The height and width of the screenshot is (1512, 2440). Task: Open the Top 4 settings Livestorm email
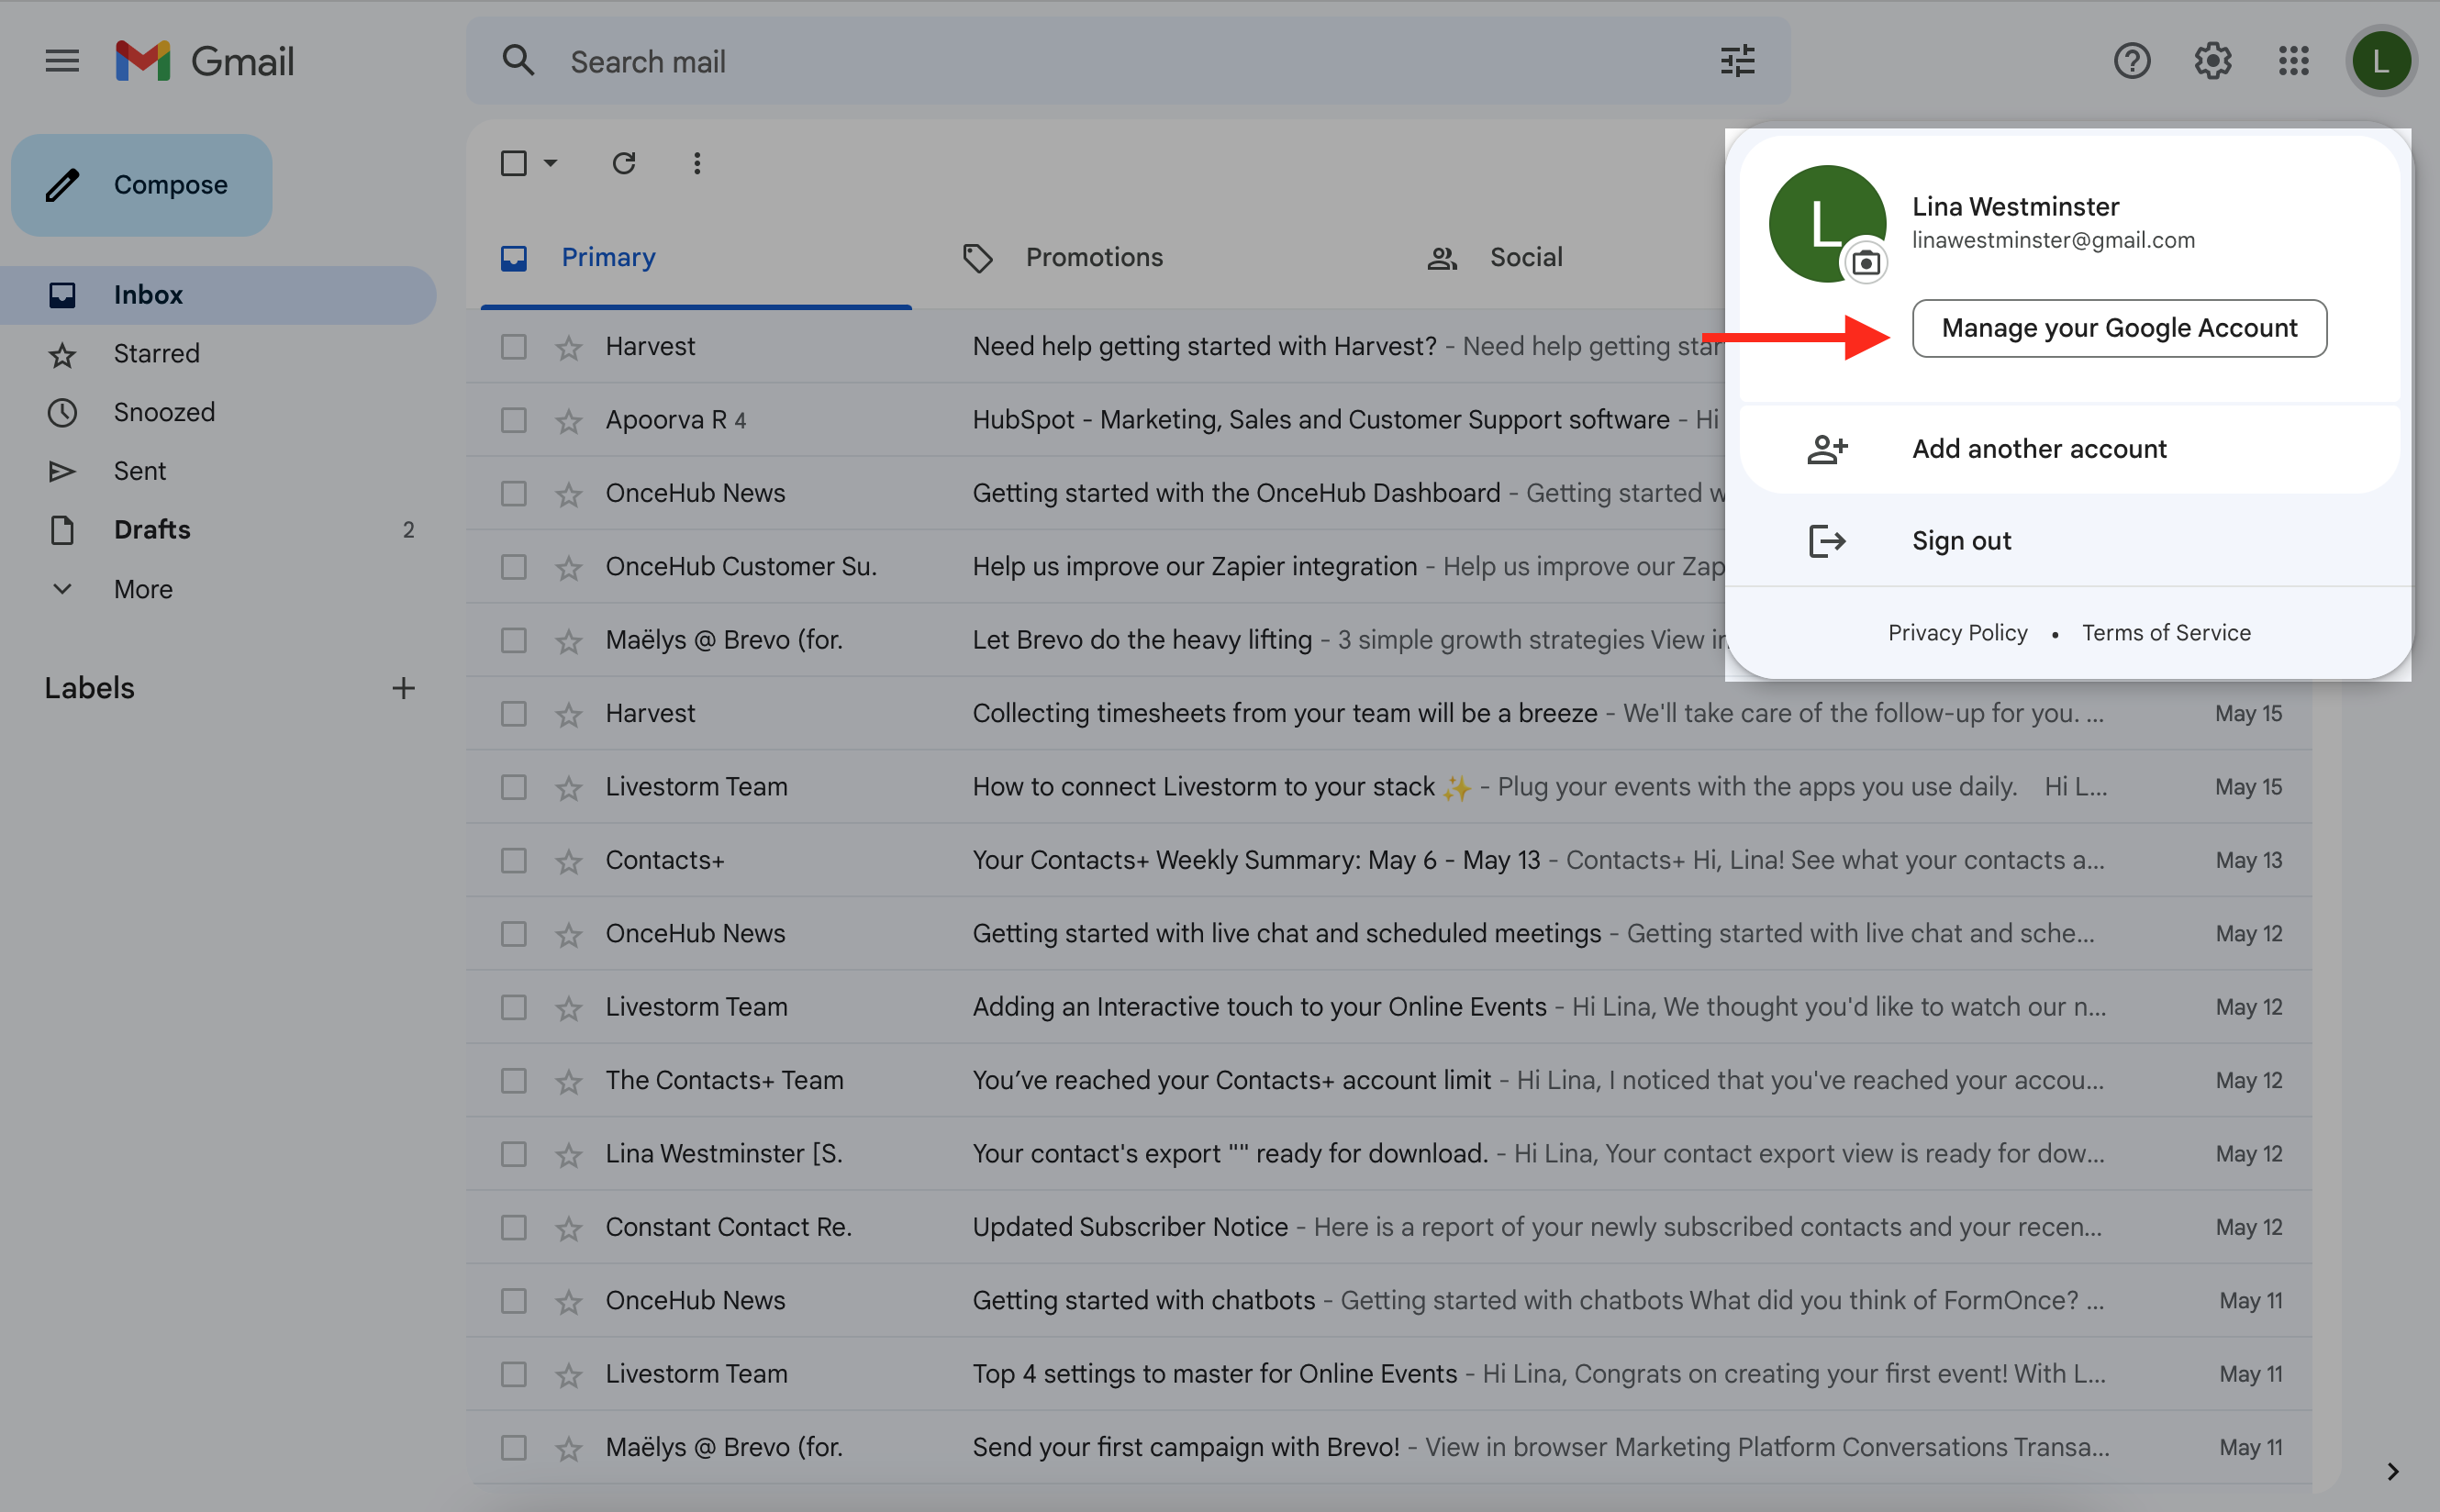coord(1389,1374)
